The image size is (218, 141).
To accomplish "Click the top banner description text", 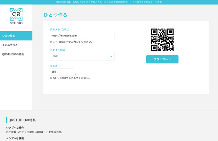I will [109, 2].
